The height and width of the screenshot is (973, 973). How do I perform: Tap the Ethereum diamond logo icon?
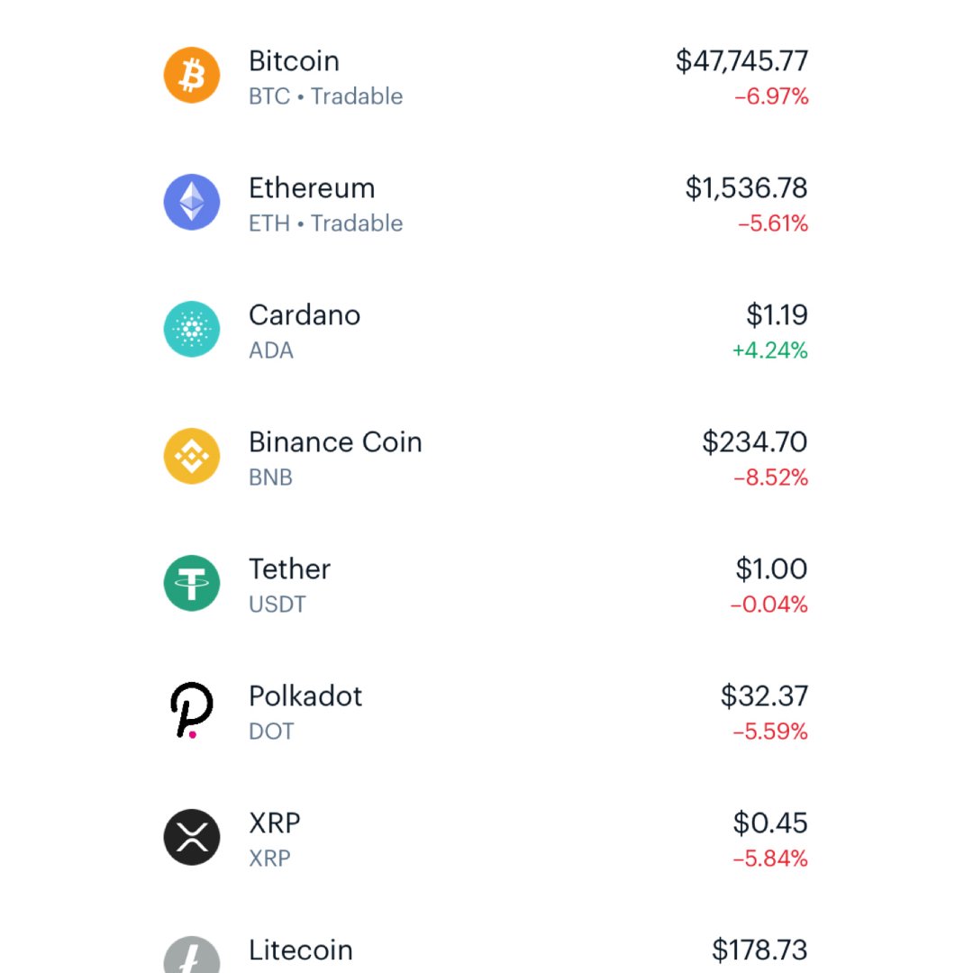click(x=191, y=203)
